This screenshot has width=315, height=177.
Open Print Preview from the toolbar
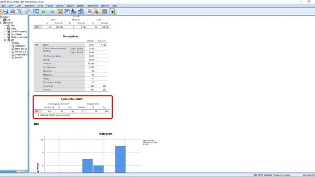tap(19, 11)
